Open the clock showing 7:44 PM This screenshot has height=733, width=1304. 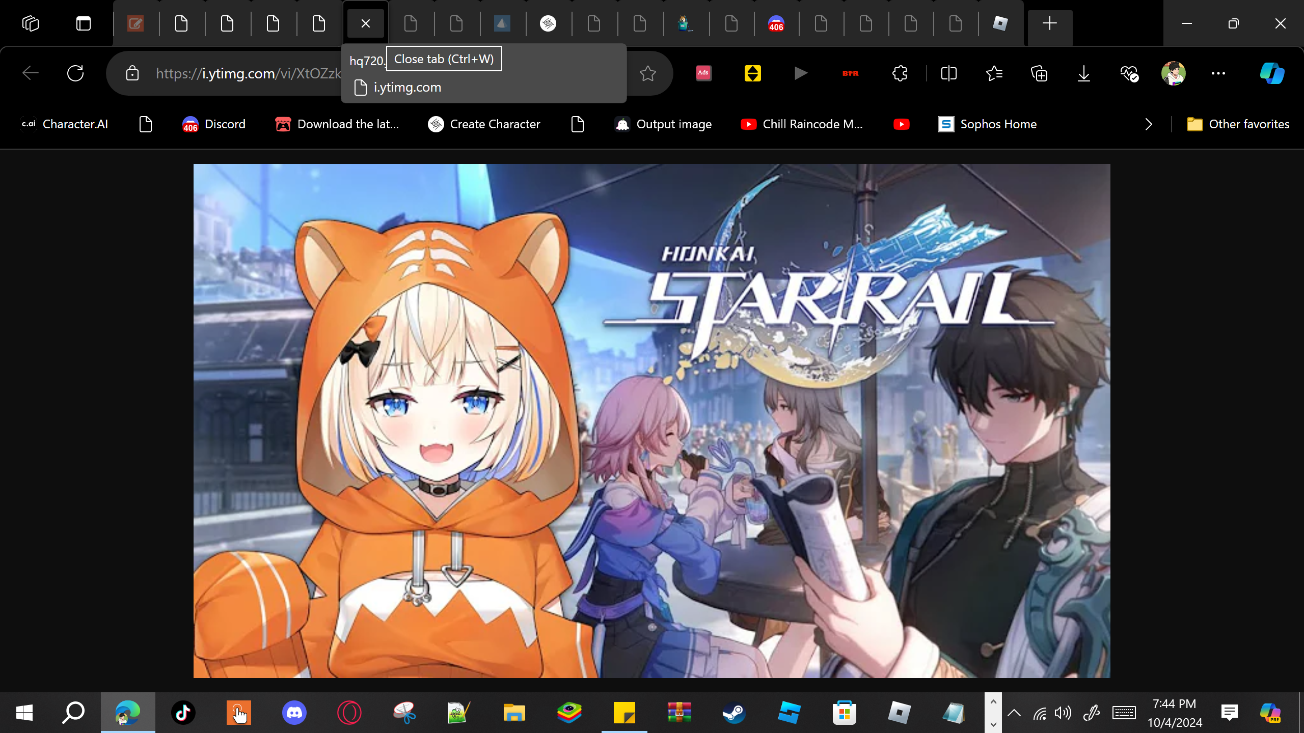click(1175, 713)
